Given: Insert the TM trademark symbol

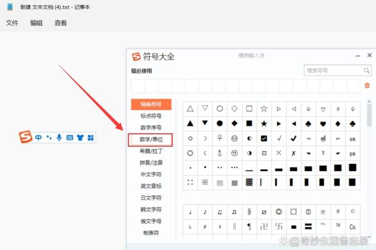Looking at the screenshot, I should coord(338,226).
